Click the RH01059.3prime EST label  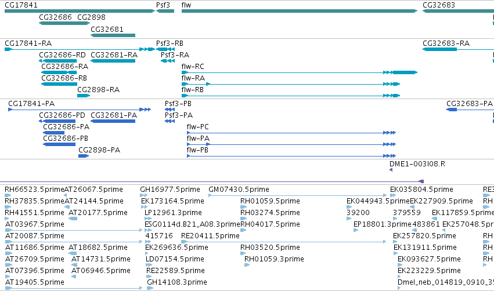(275, 260)
